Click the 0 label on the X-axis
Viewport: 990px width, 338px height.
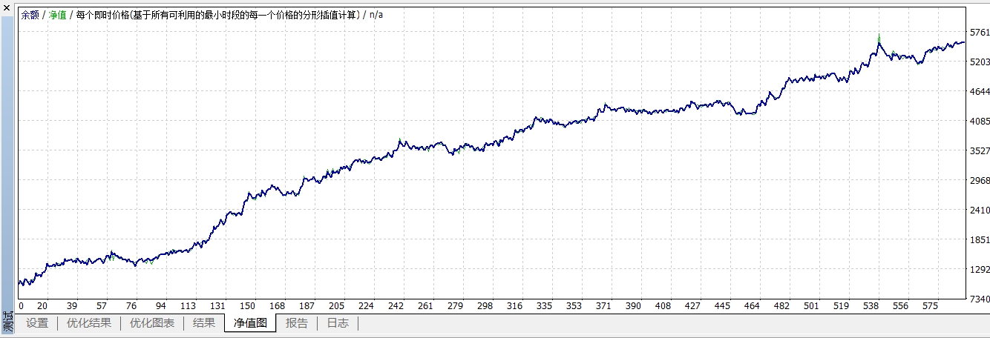pyautogui.click(x=21, y=306)
